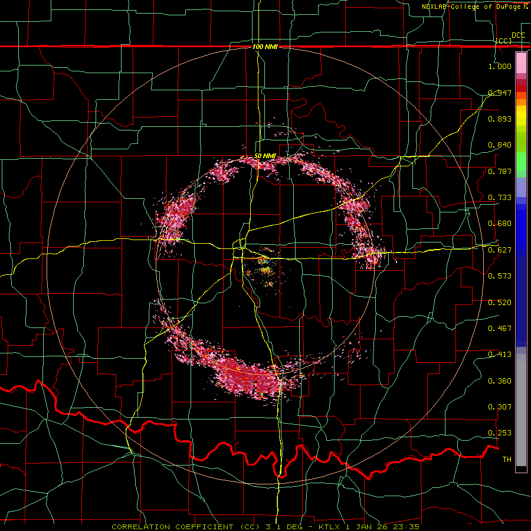Pick the bright green band on color scale
The width and height of the screenshot is (531, 531).
tap(521, 161)
